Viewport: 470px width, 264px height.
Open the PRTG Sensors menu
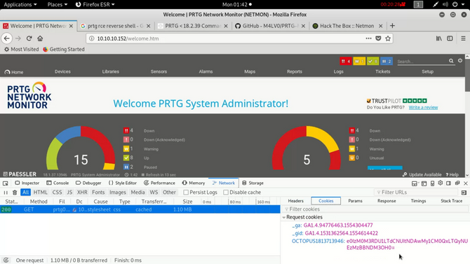(159, 71)
